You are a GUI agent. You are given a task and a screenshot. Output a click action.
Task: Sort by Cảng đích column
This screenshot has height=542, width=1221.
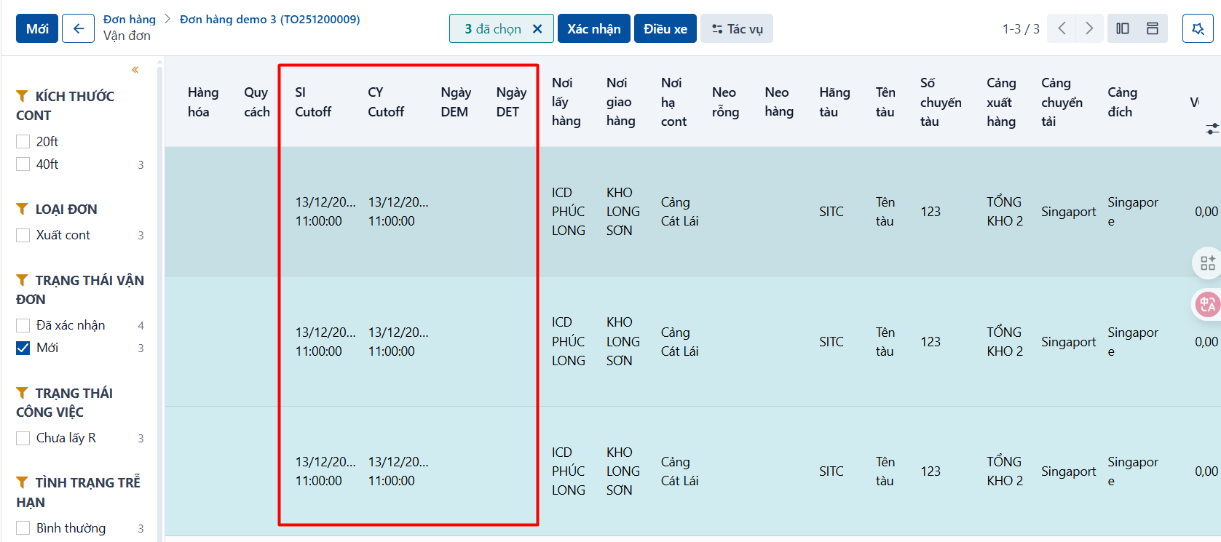tap(1122, 102)
